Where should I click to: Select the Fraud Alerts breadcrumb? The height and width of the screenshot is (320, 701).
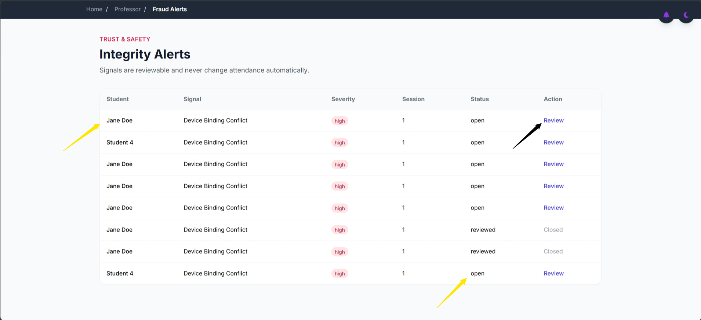point(170,9)
